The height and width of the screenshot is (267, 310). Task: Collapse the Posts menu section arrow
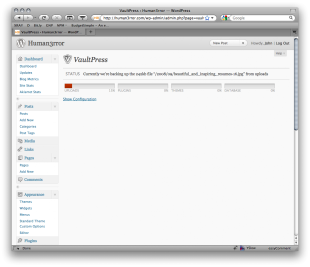(x=55, y=106)
